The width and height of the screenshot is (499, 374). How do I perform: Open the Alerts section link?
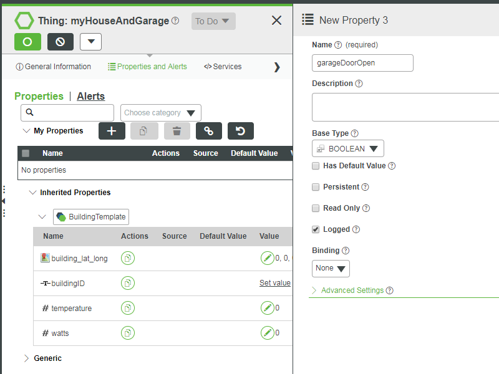91,96
